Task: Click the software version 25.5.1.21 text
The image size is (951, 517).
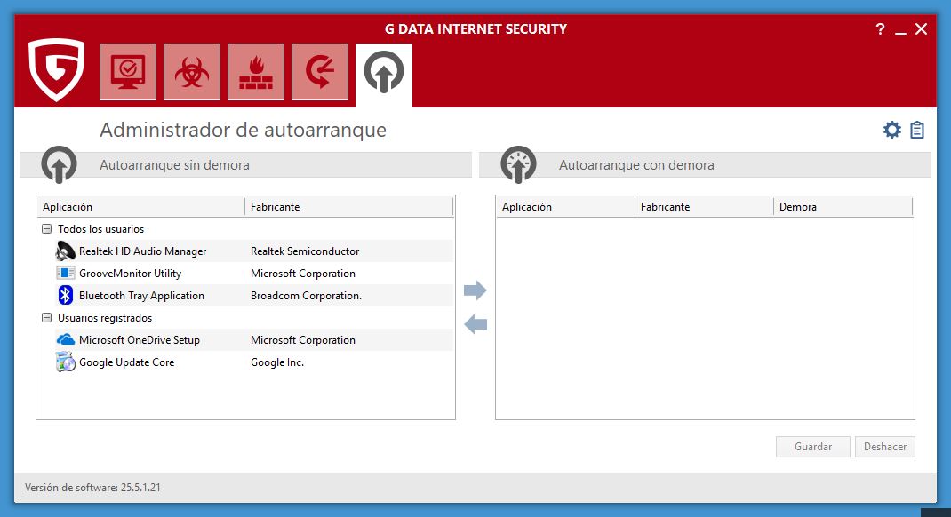Action: point(92,488)
